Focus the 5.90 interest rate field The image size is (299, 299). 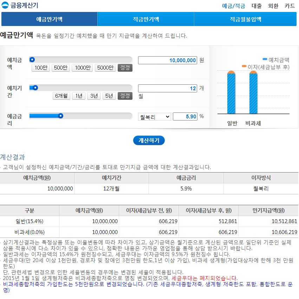(185, 116)
